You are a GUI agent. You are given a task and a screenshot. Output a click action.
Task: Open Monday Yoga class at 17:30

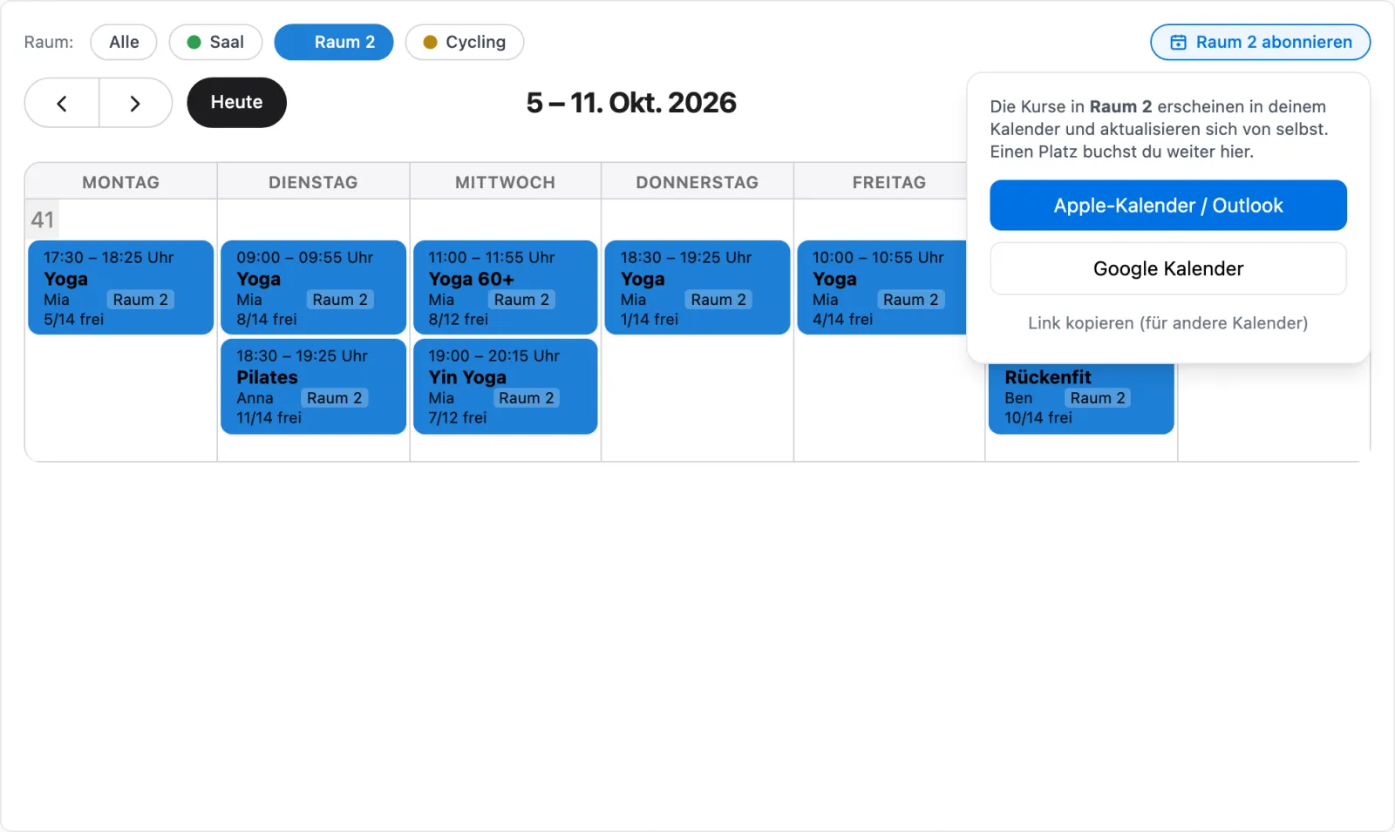pyautogui.click(x=121, y=287)
